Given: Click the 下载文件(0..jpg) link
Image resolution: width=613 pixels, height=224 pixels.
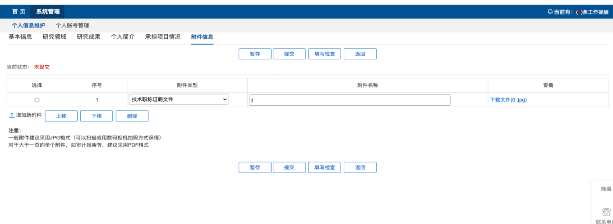Looking at the screenshot, I should click(508, 100).
